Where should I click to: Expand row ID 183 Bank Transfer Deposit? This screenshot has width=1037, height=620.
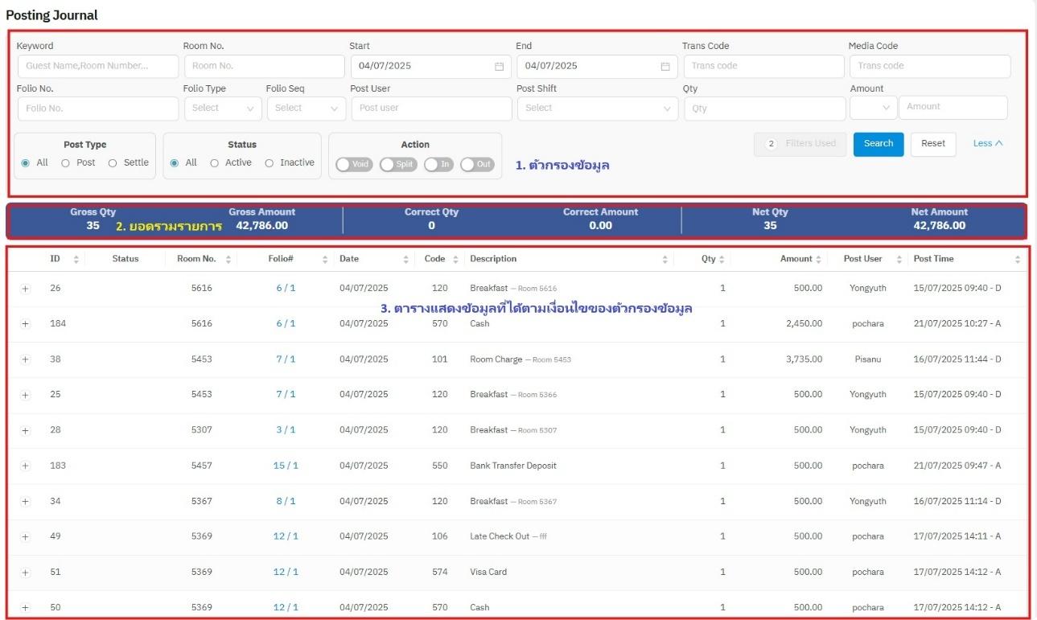click(x=25, y=466)
